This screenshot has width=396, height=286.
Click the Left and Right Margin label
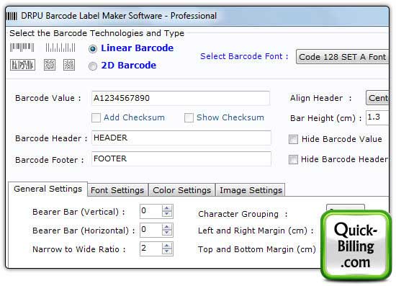[x=256, y=231]
